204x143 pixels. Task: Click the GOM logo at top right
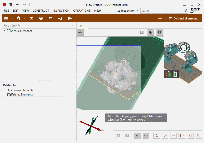tap(195, 10)
